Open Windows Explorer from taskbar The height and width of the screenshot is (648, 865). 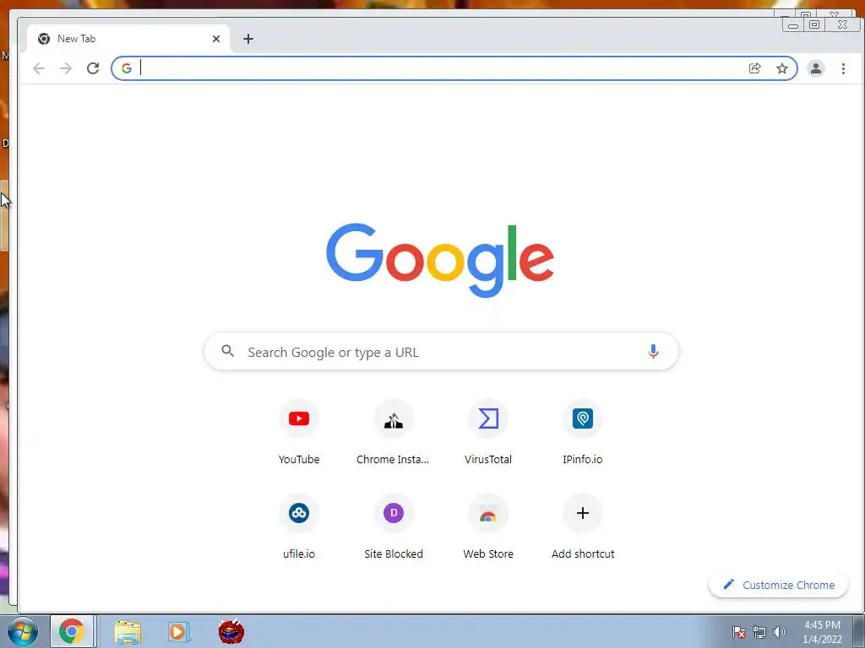[128, 632]
